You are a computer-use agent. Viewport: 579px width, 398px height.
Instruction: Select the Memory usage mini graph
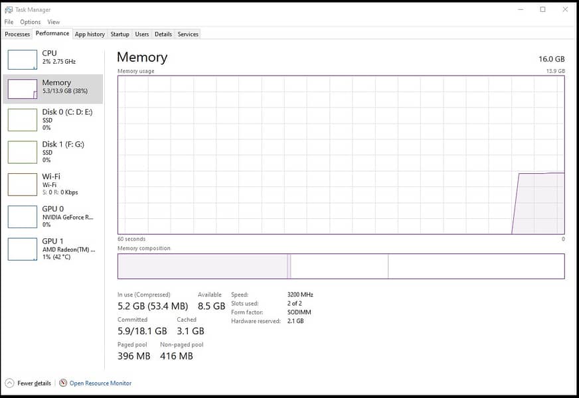[23, 89]
